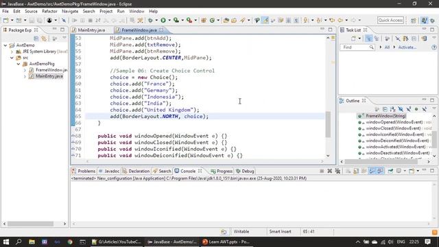
Task: Click Sort alphabetically icon in Outline
Action: coord(392,109)
